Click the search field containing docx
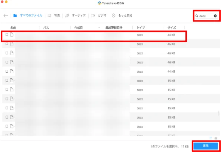The width and height of the screenshot is (221, 152). click(207, 16)
